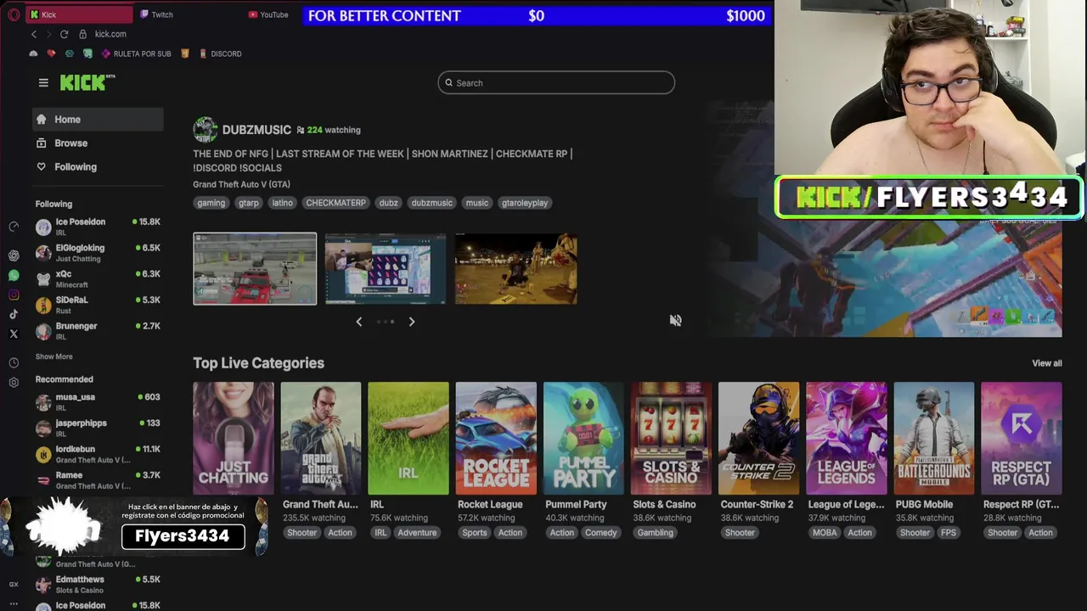Go back using browser back arrow
1087x611 pixels.
click(34, 34)
